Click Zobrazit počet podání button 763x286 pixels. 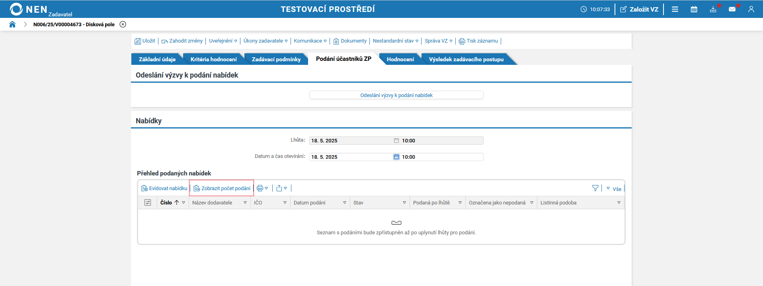click(222, 189)
